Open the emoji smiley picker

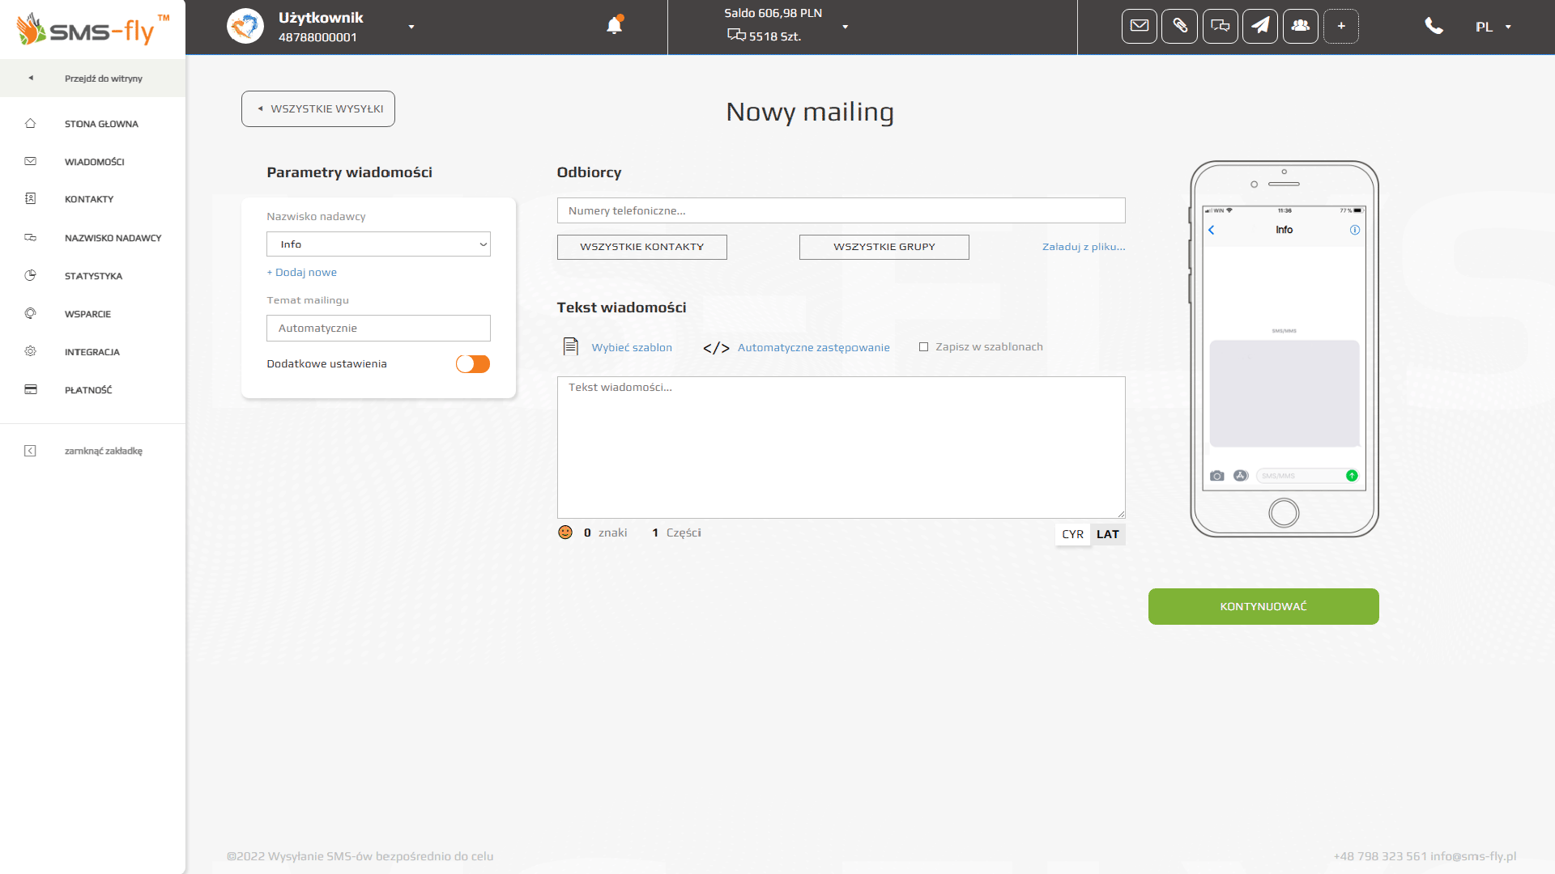pos(565,532)
